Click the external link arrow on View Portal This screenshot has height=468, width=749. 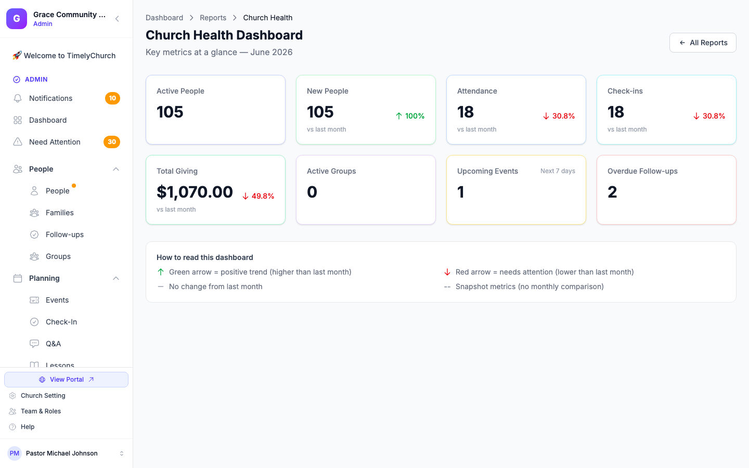click(92, 380)
